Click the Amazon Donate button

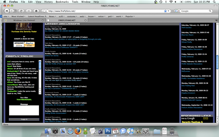19,44
